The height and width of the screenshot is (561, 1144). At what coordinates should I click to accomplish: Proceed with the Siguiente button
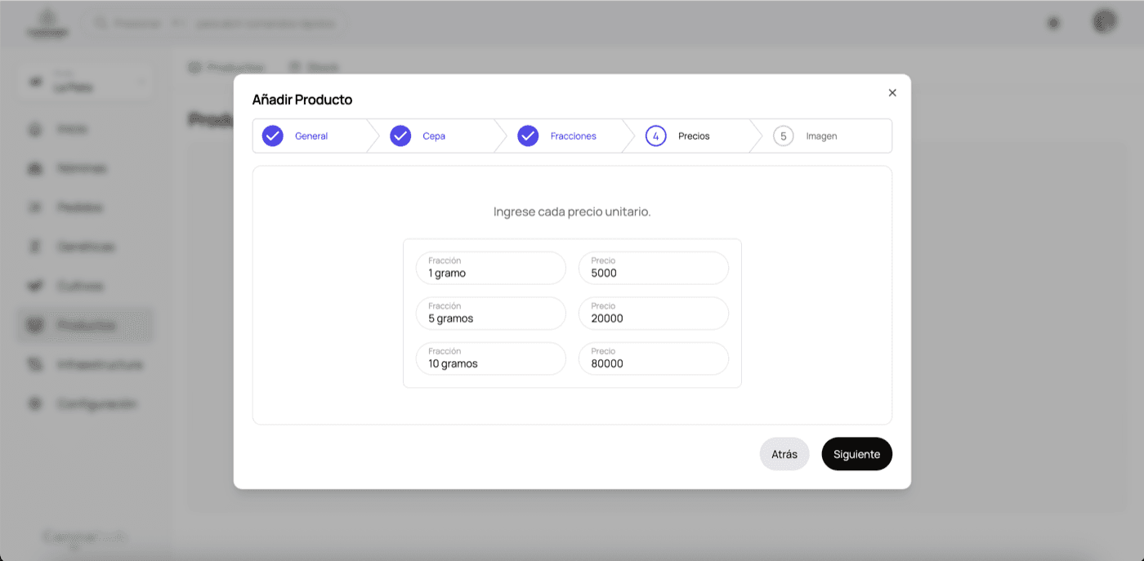click(x=856, y=454)
